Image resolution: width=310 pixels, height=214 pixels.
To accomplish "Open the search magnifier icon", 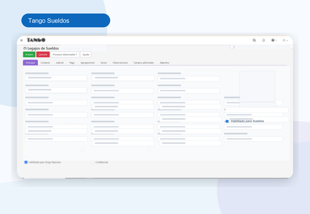I will click(254, 40).
